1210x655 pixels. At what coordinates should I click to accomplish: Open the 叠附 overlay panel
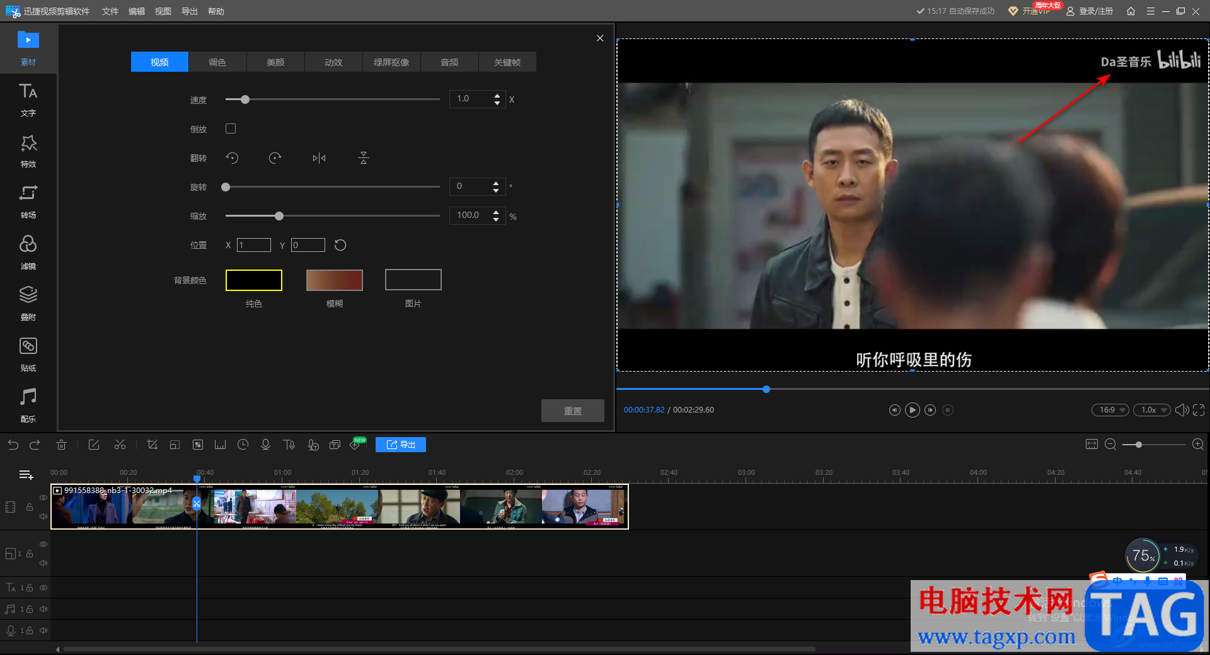[28, 304]
